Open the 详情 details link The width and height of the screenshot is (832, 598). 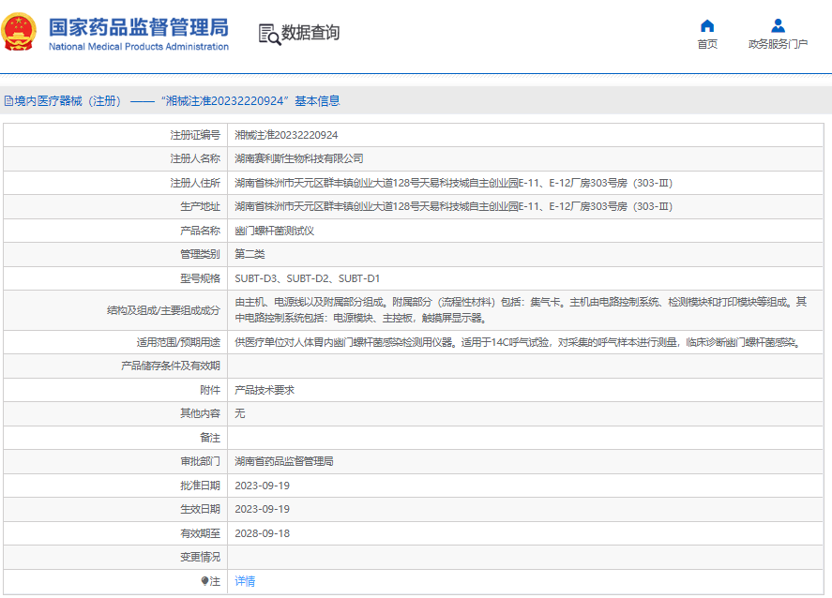[245, 581]
